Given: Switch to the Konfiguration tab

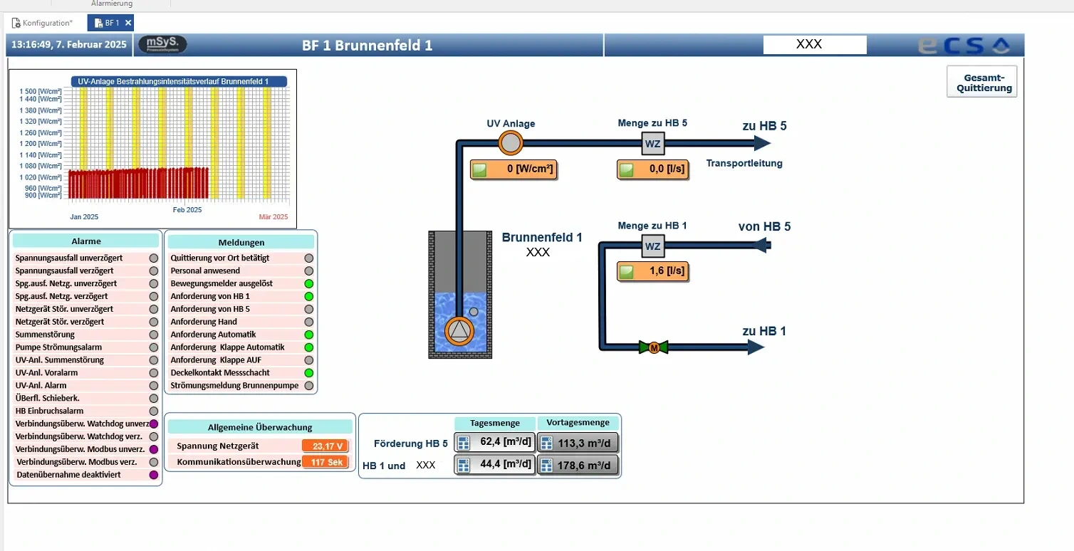Looking at the screenshot, I should pos(42,23).
